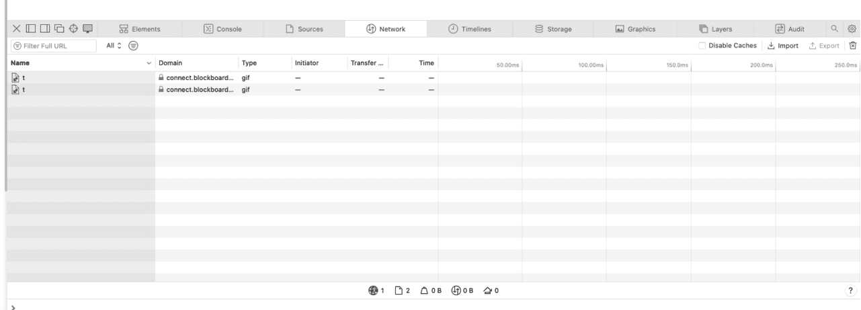Image resolution: width=861 pixels, height=310 pixels.
Task: Click the Import button
Action: (782, 46)
